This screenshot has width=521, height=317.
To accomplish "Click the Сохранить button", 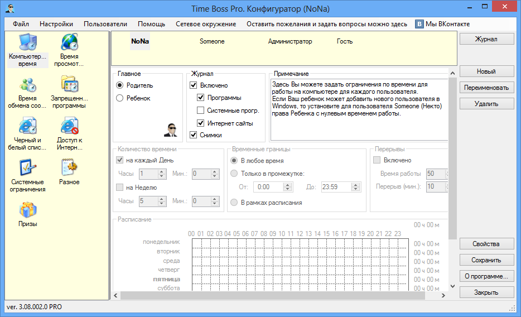I will tap(486, 260).
